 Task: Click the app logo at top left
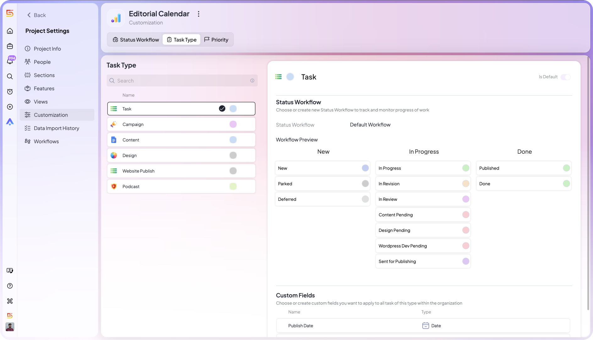[x=10, y=13]
